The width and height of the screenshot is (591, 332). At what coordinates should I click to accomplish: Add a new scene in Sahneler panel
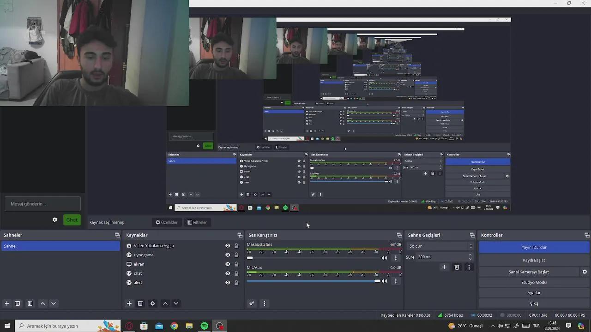pyautogui.click(x=6, y=303)
